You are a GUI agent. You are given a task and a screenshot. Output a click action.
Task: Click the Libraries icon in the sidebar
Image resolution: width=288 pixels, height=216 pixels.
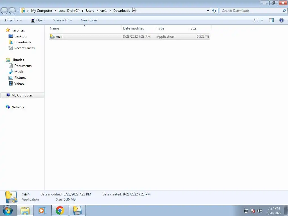(8, 60)
